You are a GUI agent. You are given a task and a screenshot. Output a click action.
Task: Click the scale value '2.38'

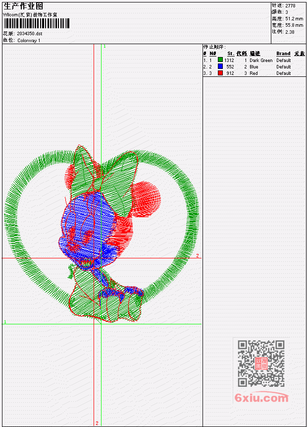coord(290,32)
